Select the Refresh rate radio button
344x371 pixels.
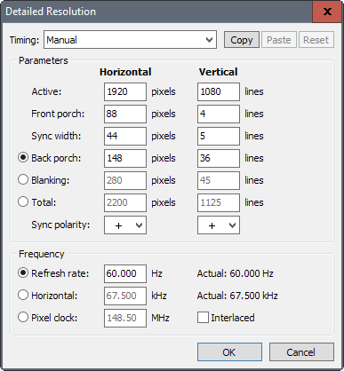click(23, 272)
